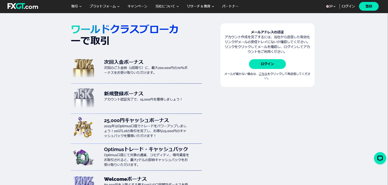
Task: Click the ログイン button in verification card
Action: (x=267, y=64)
